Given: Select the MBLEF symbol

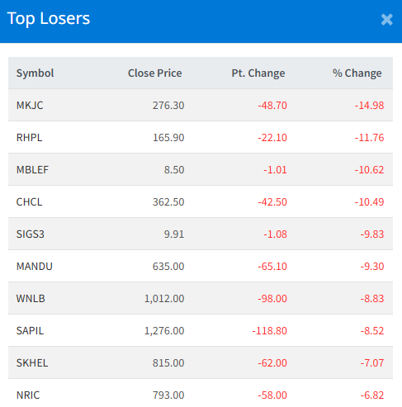Looking at the screenshot, I should (32, 170).
